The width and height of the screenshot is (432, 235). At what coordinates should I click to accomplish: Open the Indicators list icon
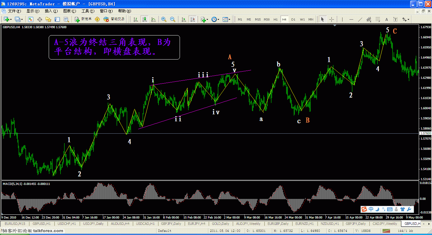[x=203, y=19]
